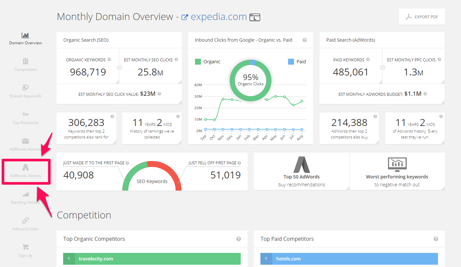This screenshot has width=461, height=267.
Task: Open Top 50 AdWords buy recommendations
Action: click(x=302, y=172)
